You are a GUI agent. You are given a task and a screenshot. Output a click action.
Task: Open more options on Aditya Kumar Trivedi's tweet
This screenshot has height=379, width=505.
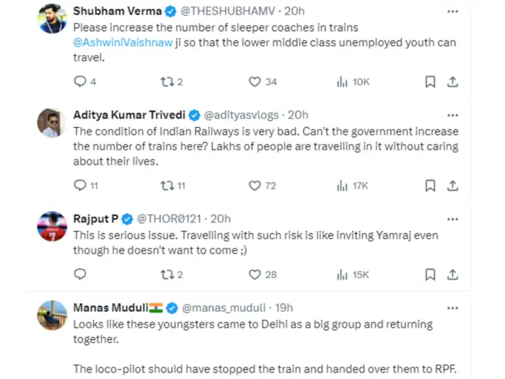(452, 115)
